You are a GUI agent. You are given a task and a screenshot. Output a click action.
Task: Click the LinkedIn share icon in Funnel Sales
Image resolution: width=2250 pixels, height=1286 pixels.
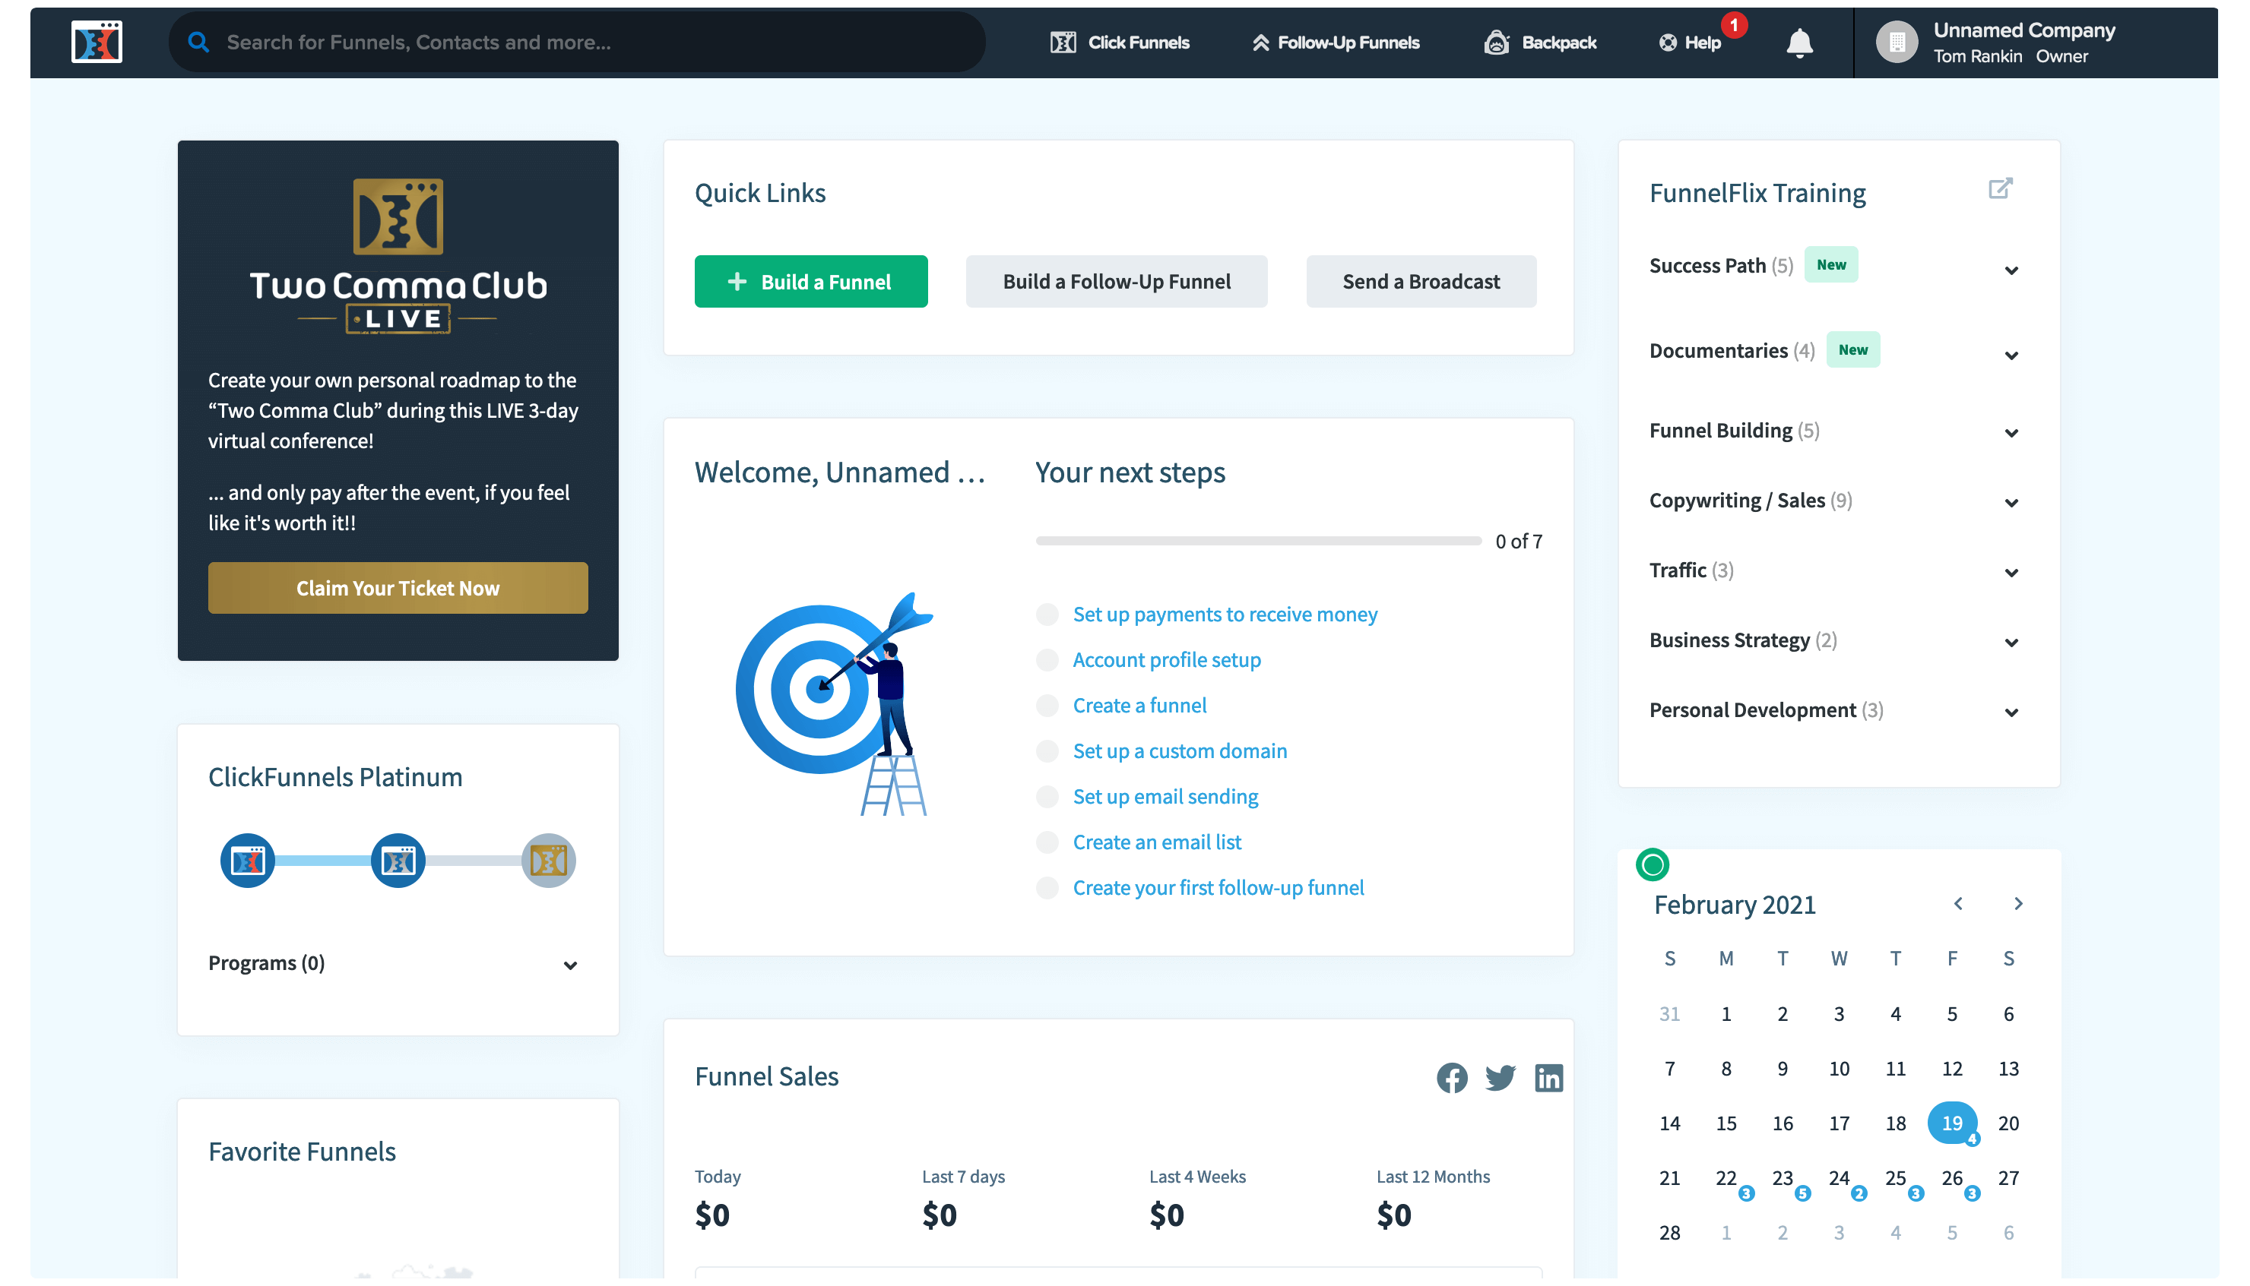[x=1548, y=1076]
